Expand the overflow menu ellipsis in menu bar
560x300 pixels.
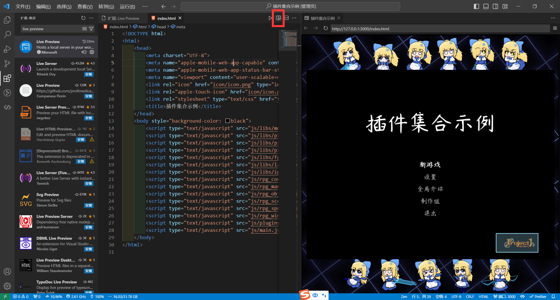pyautogui.click(x=145, y=6)
